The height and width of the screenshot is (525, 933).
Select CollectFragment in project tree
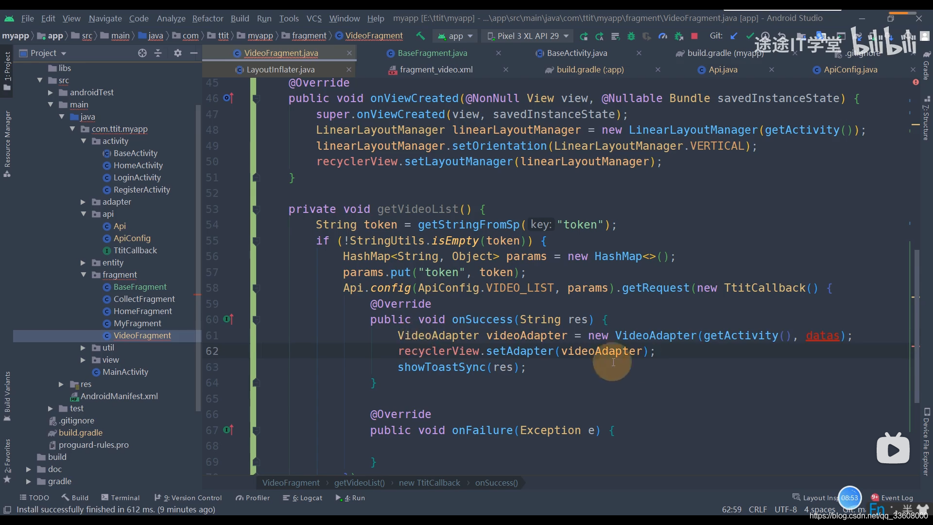144,299
